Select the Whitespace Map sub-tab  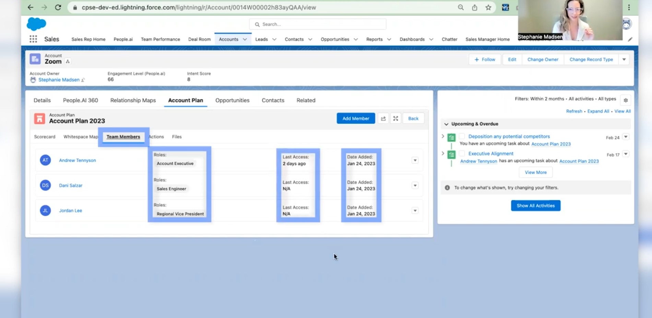click(81, 137)
